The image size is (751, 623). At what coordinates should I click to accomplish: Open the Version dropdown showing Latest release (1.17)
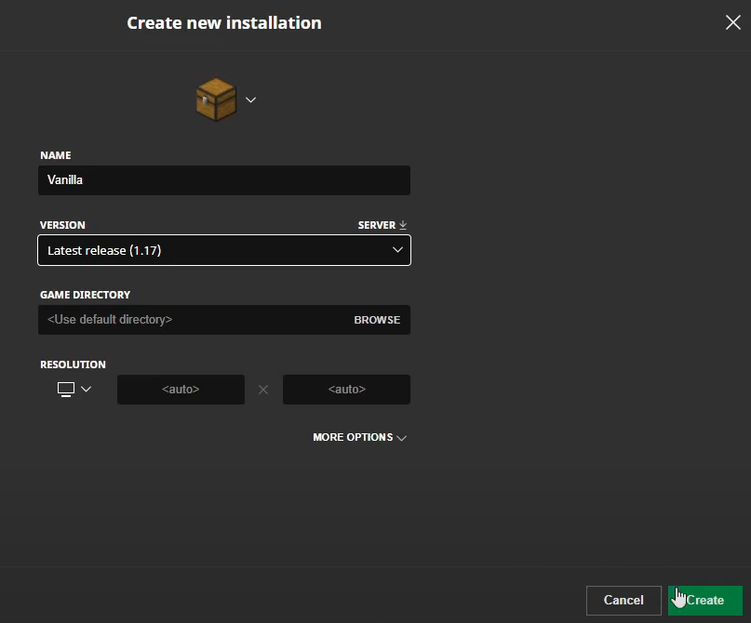pos(224,250)
